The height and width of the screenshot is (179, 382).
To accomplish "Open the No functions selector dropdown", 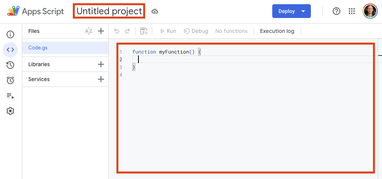I will tap(231, 31).
